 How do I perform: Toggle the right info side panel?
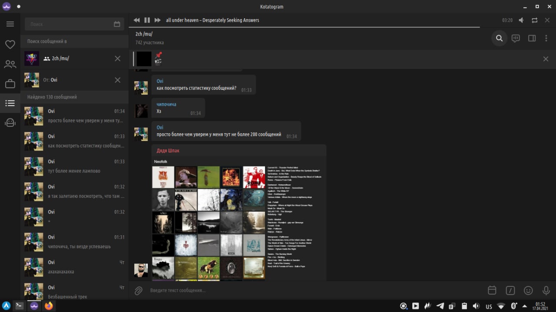click(x=532, y=38)
